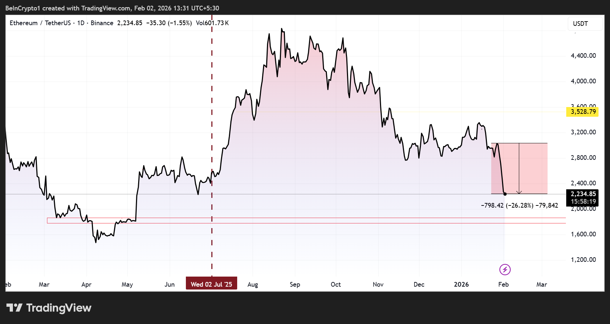610x324 pixels.
Task: Click the Feb label next to 2026
Action: (503, 284)
